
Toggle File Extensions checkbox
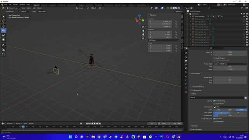tap(214, 101)
